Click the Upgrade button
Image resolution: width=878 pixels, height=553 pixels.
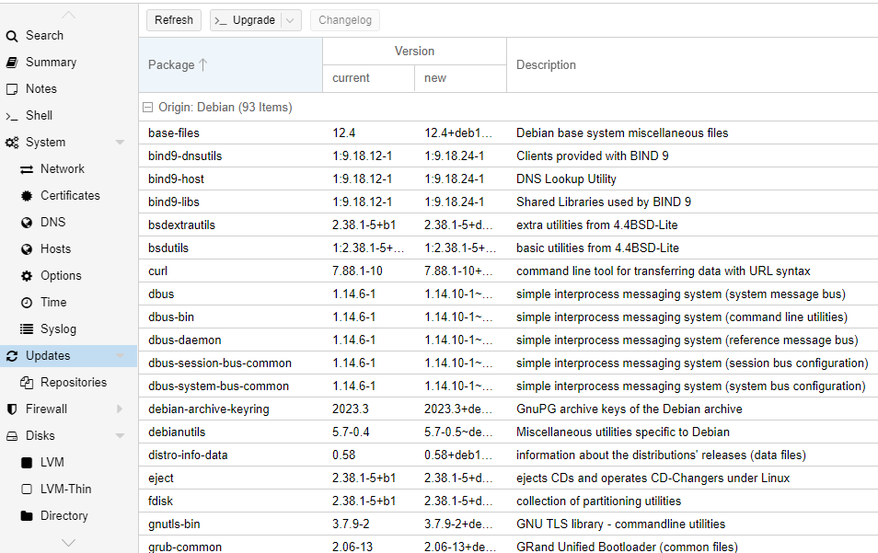pyautogui.click(x=246, y=20)
